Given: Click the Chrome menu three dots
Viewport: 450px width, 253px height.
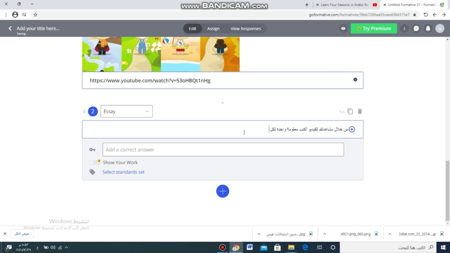Looking at the screenshot, I should 6,15.
